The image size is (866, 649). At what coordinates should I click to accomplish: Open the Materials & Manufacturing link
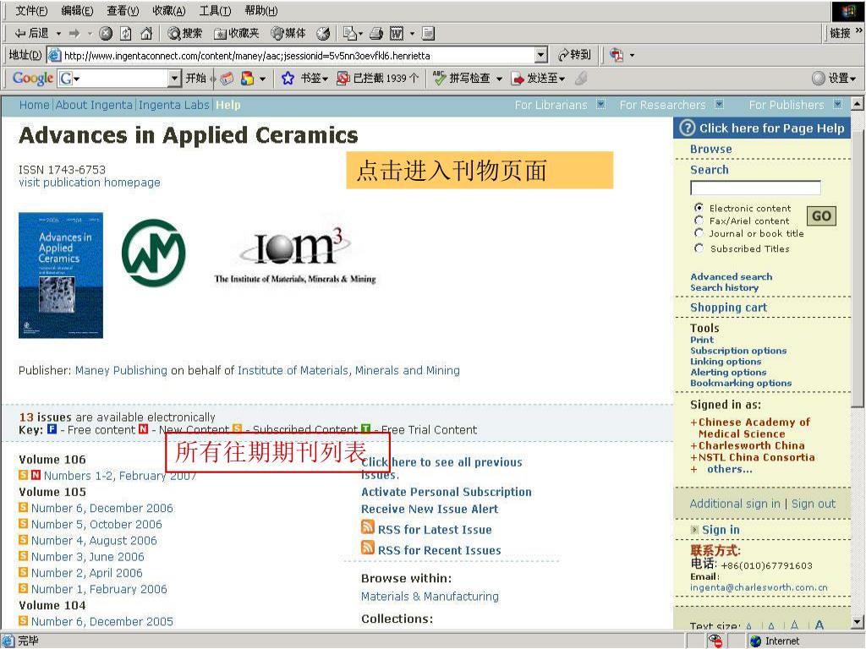(430, 596)
